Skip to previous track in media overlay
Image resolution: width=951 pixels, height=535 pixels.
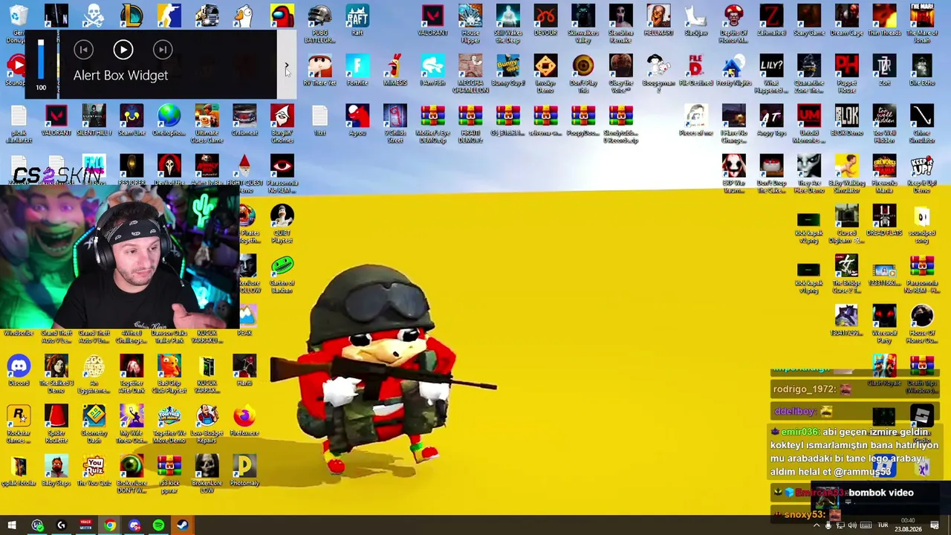click(84, 50)
